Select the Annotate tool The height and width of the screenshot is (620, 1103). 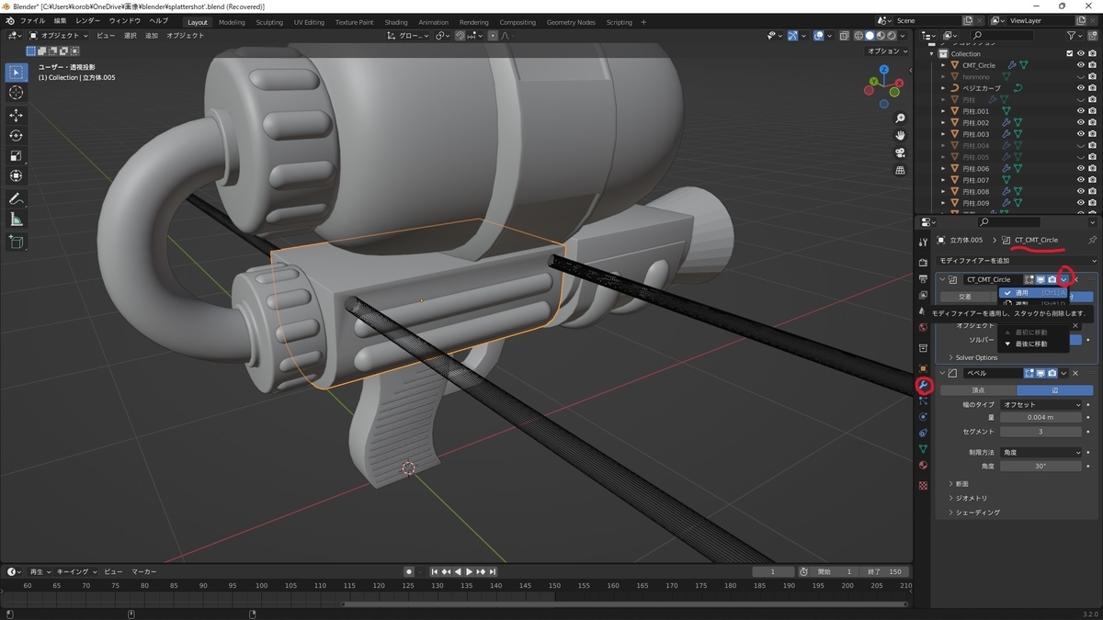click(17, 198)
